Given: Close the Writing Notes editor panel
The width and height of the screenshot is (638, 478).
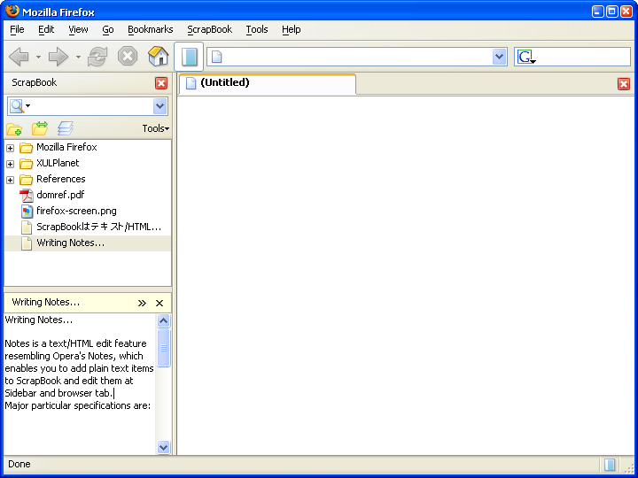Looking at the screenshot, I should [159, 304].
